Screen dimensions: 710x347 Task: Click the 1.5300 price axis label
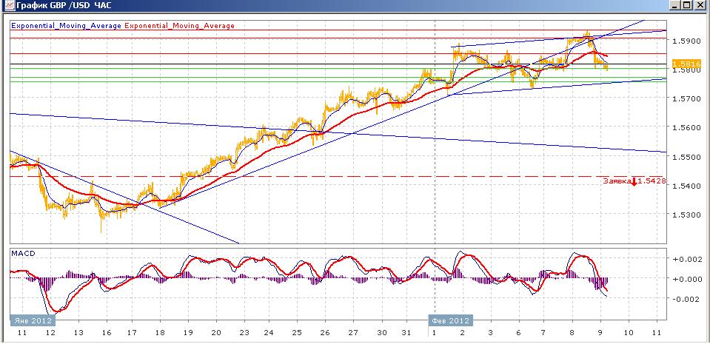pyautogui.click(x=686, y=215)
